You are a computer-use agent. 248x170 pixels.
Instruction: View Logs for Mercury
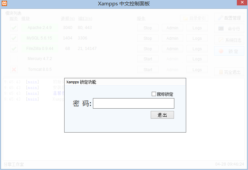[197, 59]
